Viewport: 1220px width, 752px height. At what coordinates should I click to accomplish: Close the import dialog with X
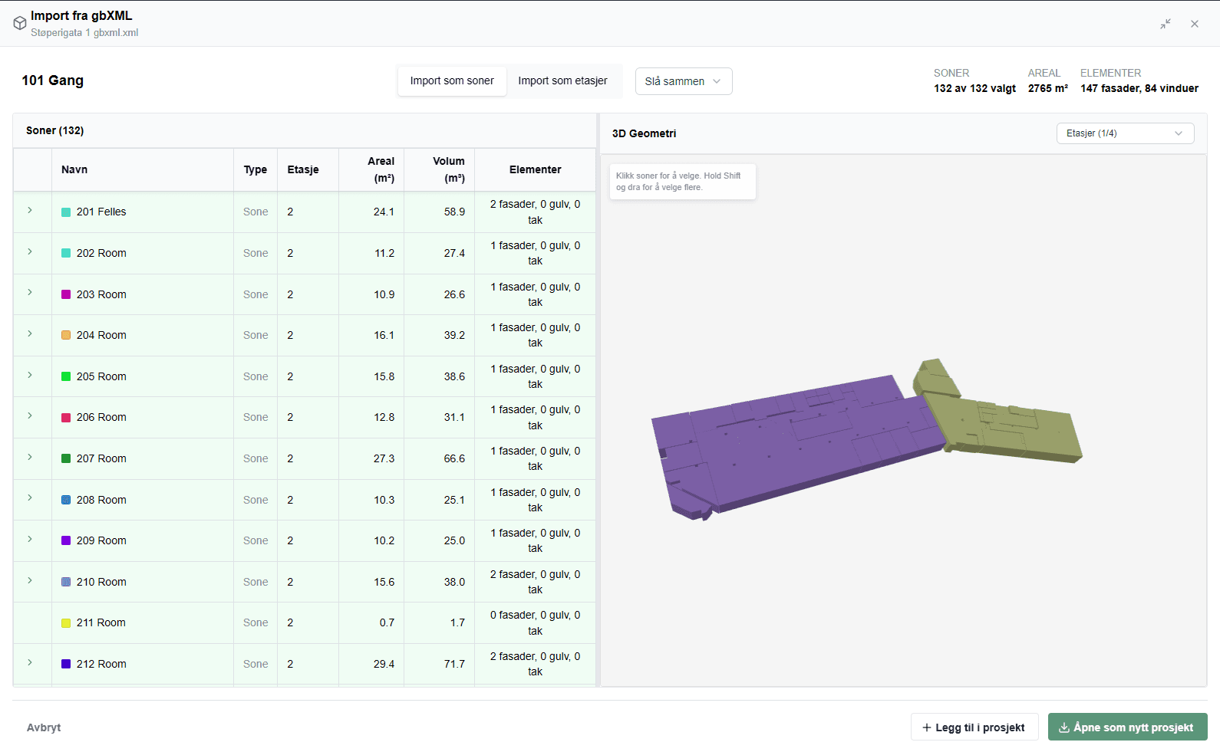click(x=1195, y=24)
